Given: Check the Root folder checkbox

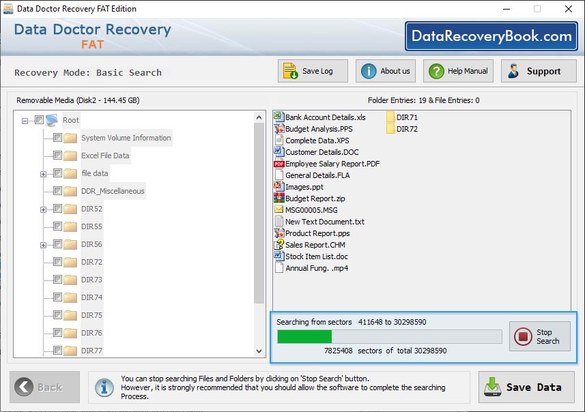Looking at the screenshot, I should (x=39, y=120).
